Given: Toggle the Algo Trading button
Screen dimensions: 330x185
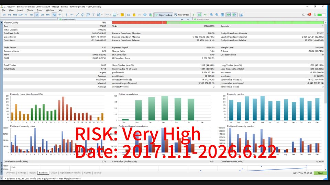Looking at the screenshot, I should click(x=164, y=15).
